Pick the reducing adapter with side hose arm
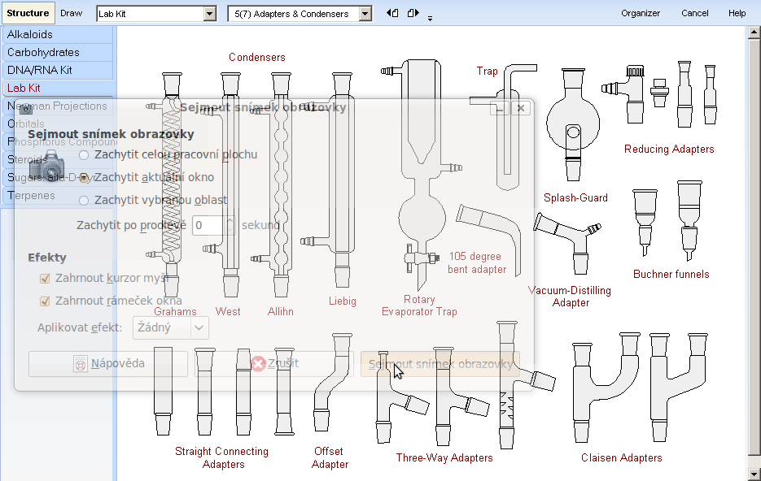Screen dimensions: 761x481 pos(623,94)
